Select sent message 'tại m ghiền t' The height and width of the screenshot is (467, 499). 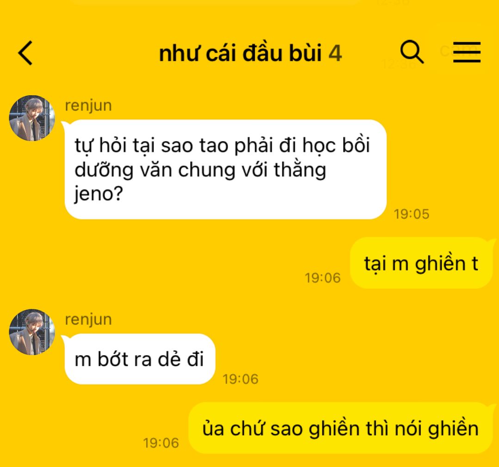(421, 263)
